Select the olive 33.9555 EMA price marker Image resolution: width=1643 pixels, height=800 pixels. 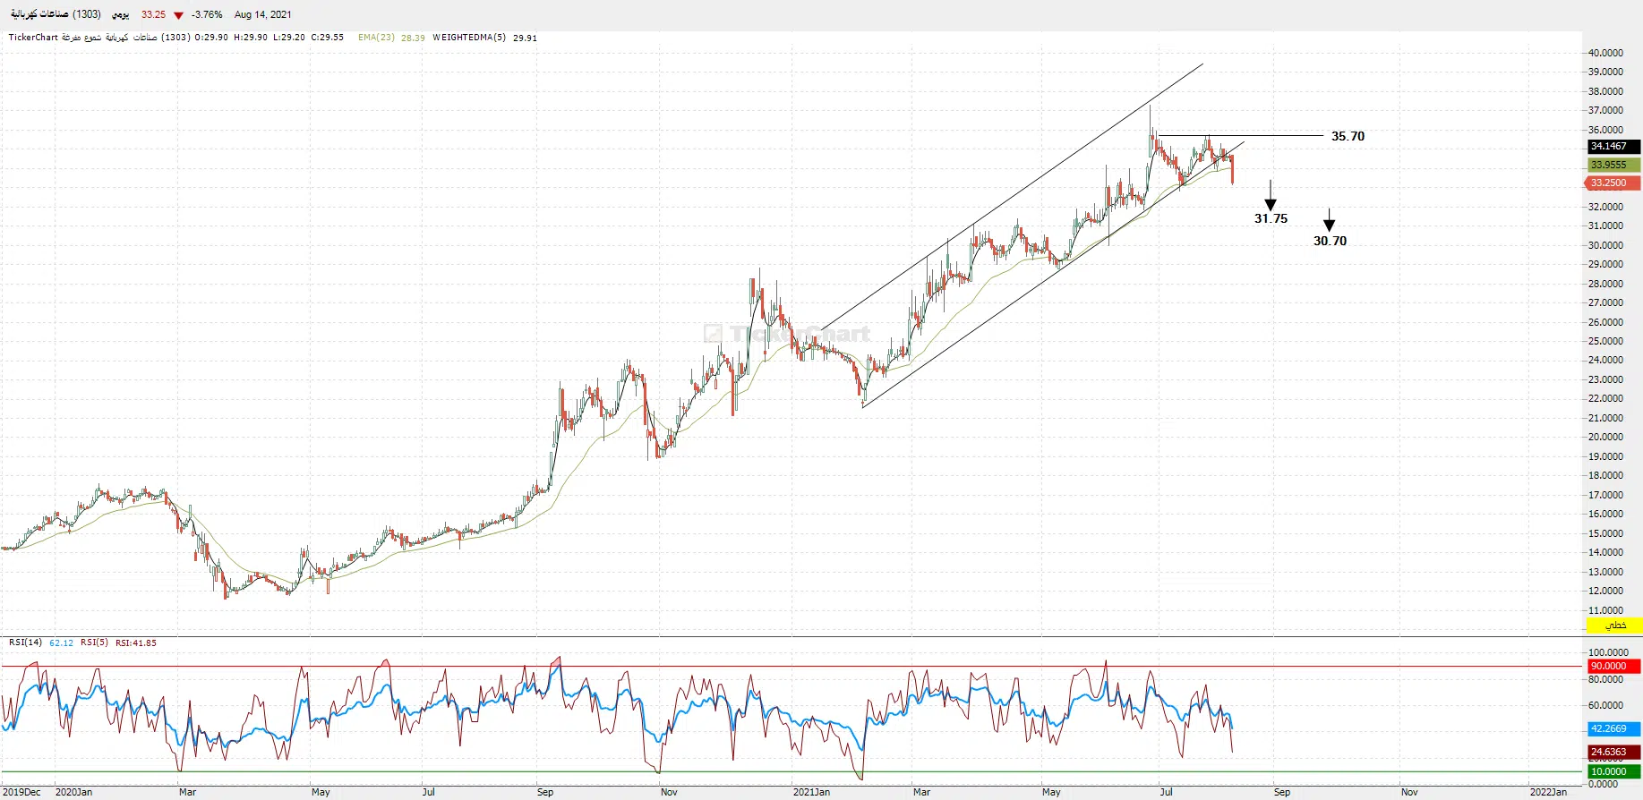point(1613,165)
